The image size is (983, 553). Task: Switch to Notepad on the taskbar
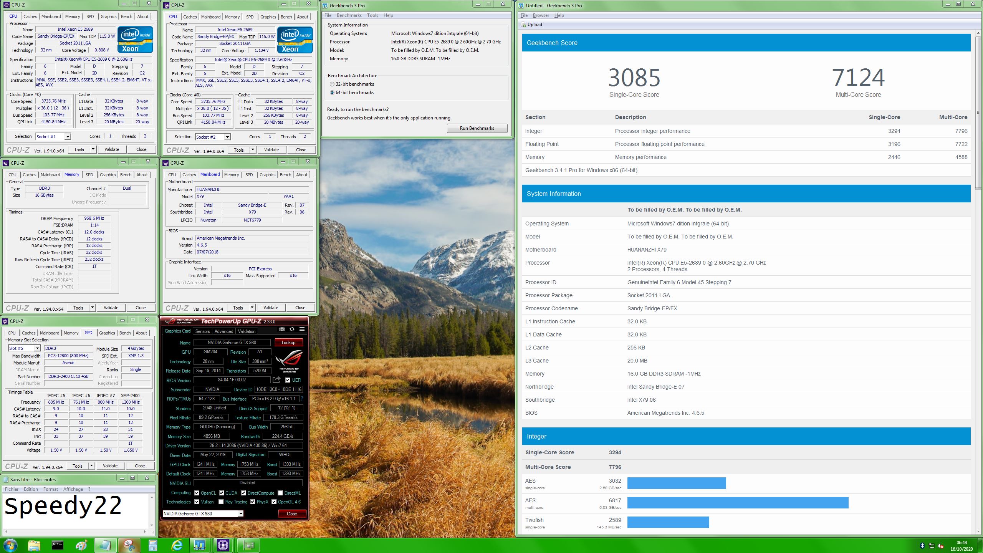105,545
